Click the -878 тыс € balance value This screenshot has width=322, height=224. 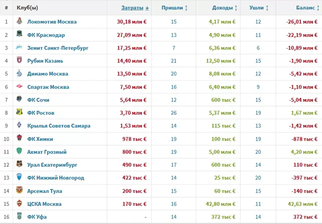(x=305, y=139)
